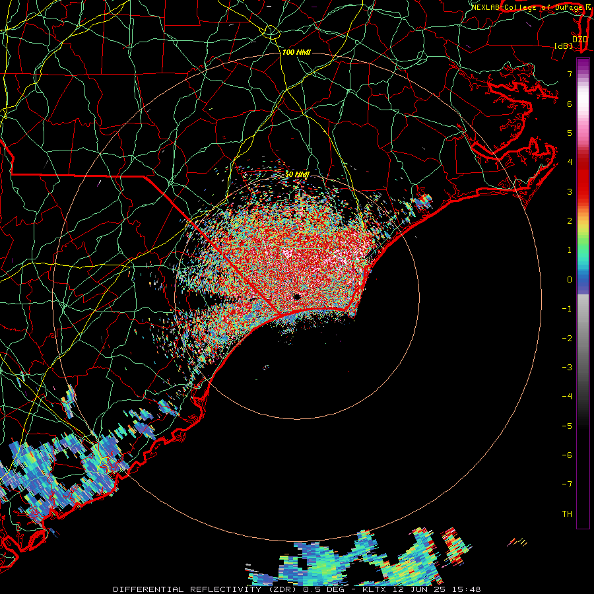
Task: Click the "2" value on color scale
Action: coord(570,221)
